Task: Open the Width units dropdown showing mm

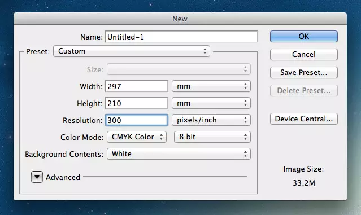Action: [x=211, y=86]
